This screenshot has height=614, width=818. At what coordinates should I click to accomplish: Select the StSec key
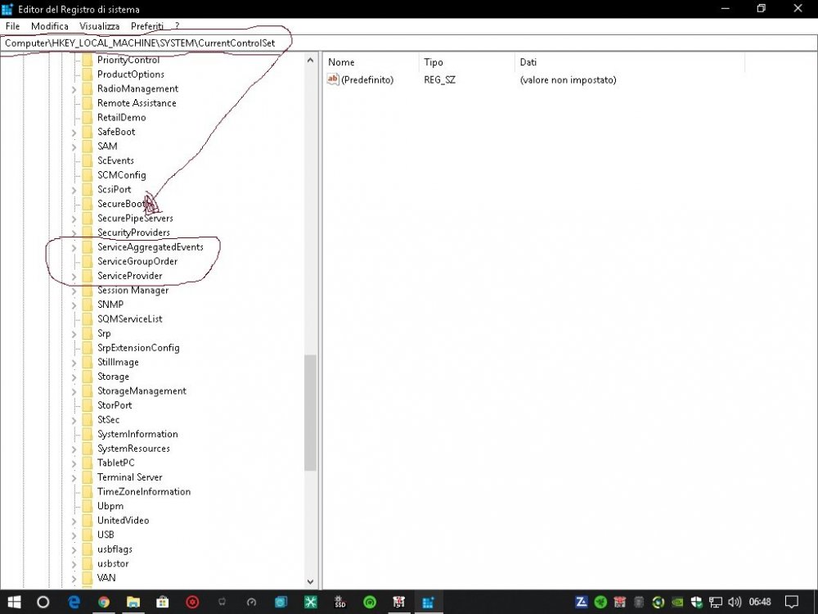click(108, 420)
